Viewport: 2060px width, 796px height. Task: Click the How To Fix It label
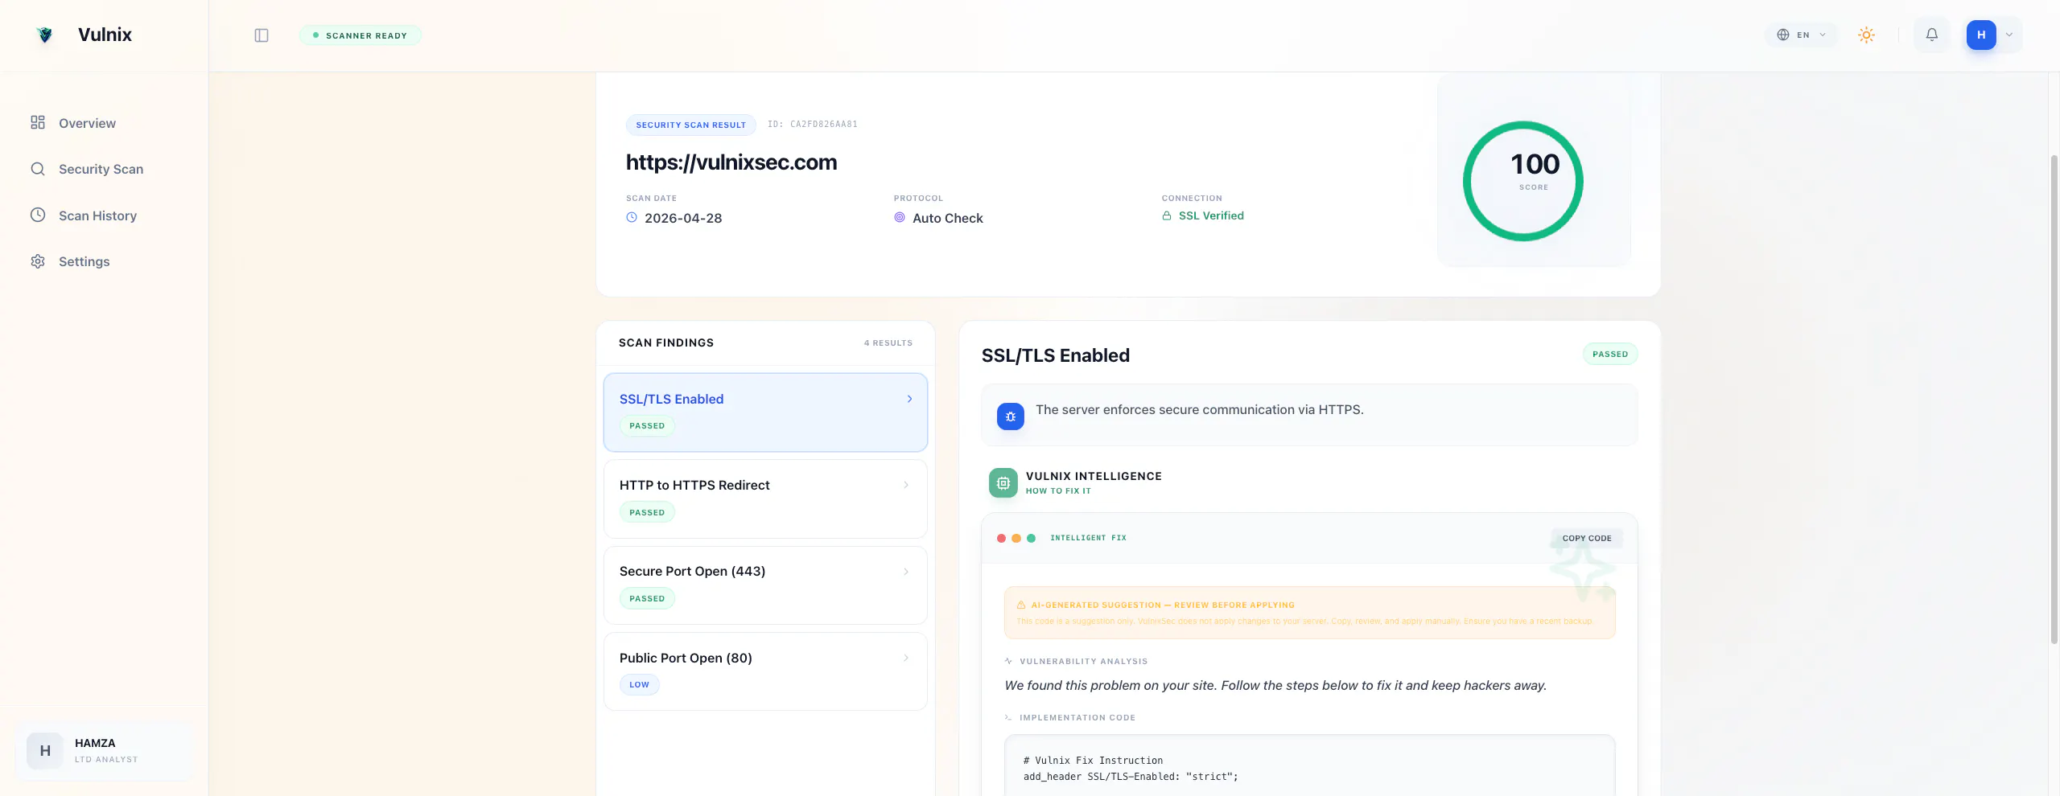point(1058,491)
